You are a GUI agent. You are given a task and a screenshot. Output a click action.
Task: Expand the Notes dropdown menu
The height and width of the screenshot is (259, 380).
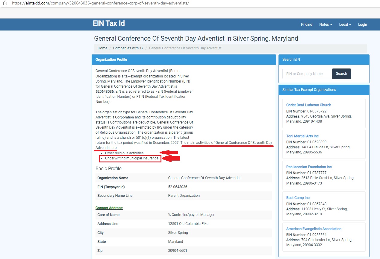click(x=325, y=25)
